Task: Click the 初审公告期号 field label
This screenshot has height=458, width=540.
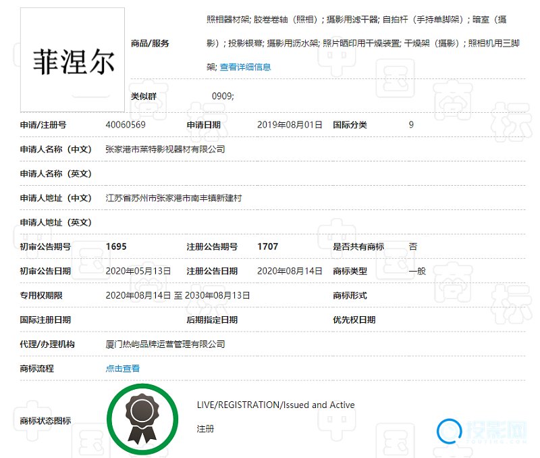Action: (45, 247)
